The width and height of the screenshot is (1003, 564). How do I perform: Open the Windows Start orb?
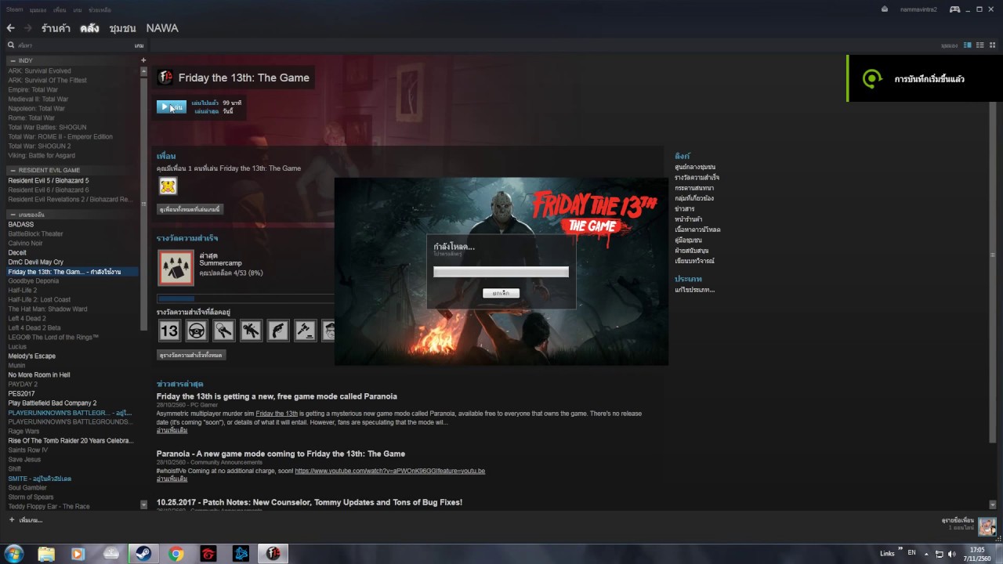pyautogui.click(x=13, y=554)
